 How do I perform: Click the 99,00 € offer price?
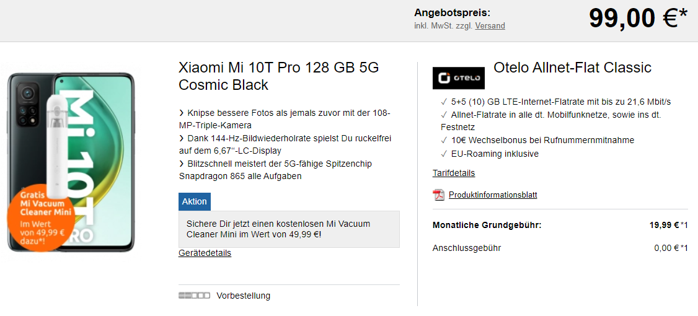pos(638,19)
